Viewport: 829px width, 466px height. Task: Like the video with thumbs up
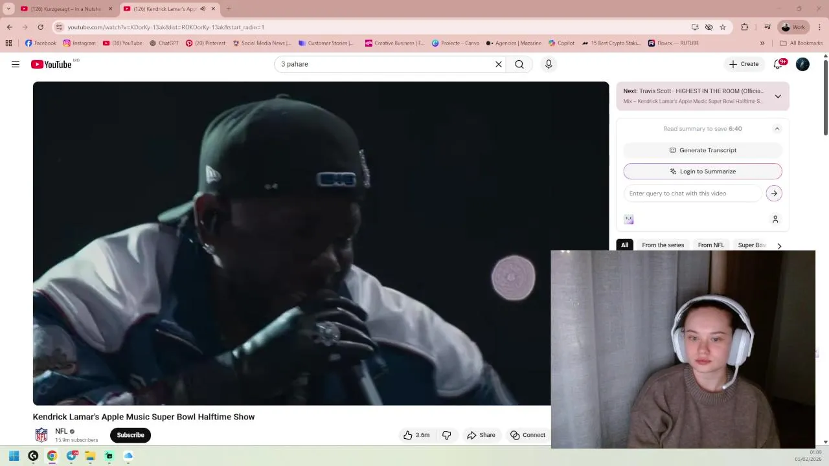point(416,435)
